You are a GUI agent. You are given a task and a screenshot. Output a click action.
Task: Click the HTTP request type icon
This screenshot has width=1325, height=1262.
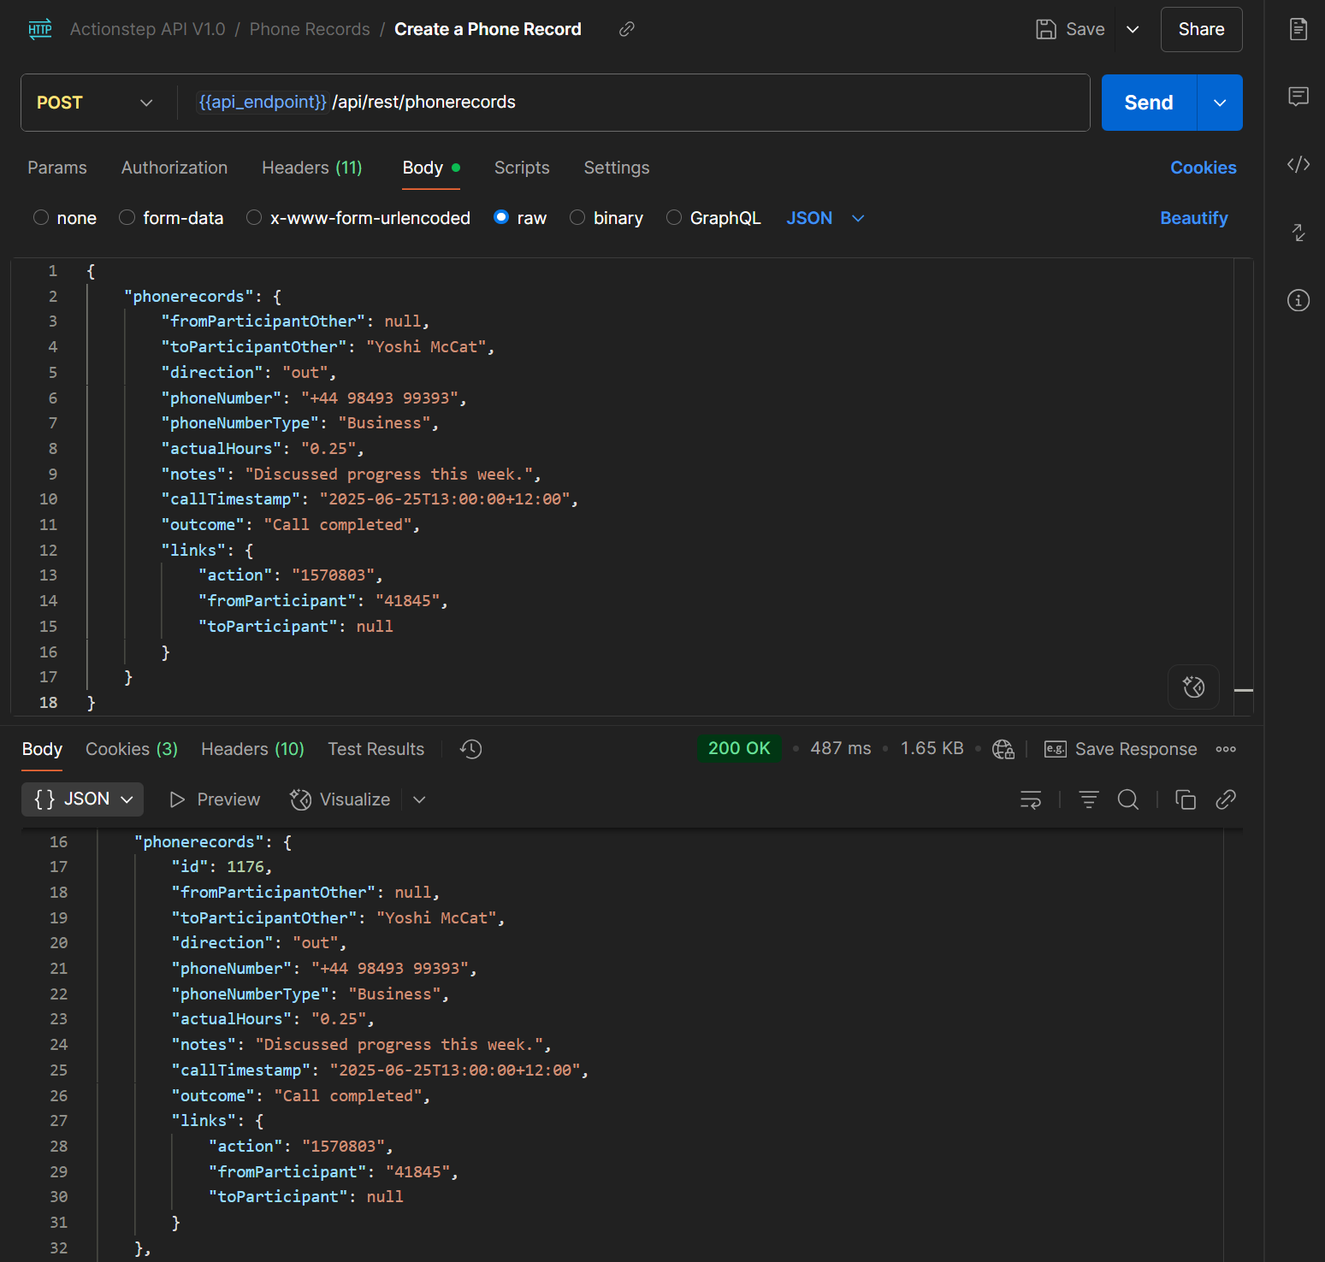point(40,29)
